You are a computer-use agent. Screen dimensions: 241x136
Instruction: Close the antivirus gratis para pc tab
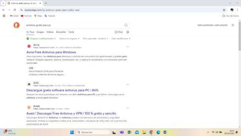pos(40,3)
